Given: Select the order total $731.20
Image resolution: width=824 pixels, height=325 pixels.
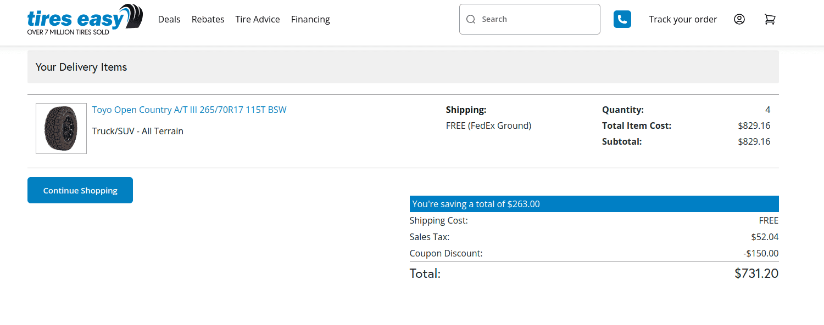Looking at the screenshot, I should pyautogui.click(x=756, y=273).
